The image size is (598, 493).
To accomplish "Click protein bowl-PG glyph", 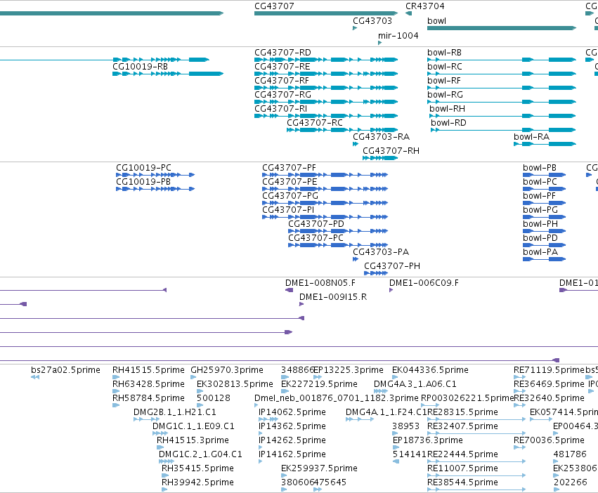I will [544, 217].
